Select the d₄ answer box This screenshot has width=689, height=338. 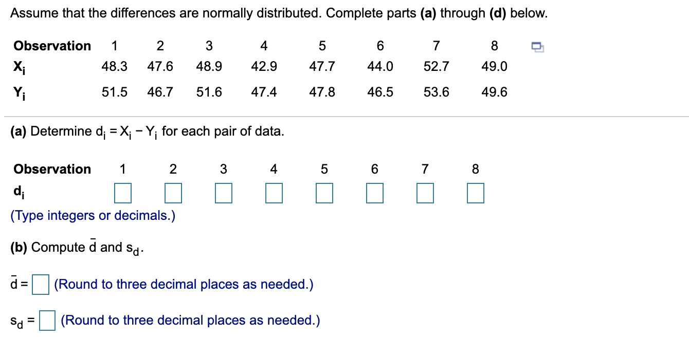coord(274,192)
